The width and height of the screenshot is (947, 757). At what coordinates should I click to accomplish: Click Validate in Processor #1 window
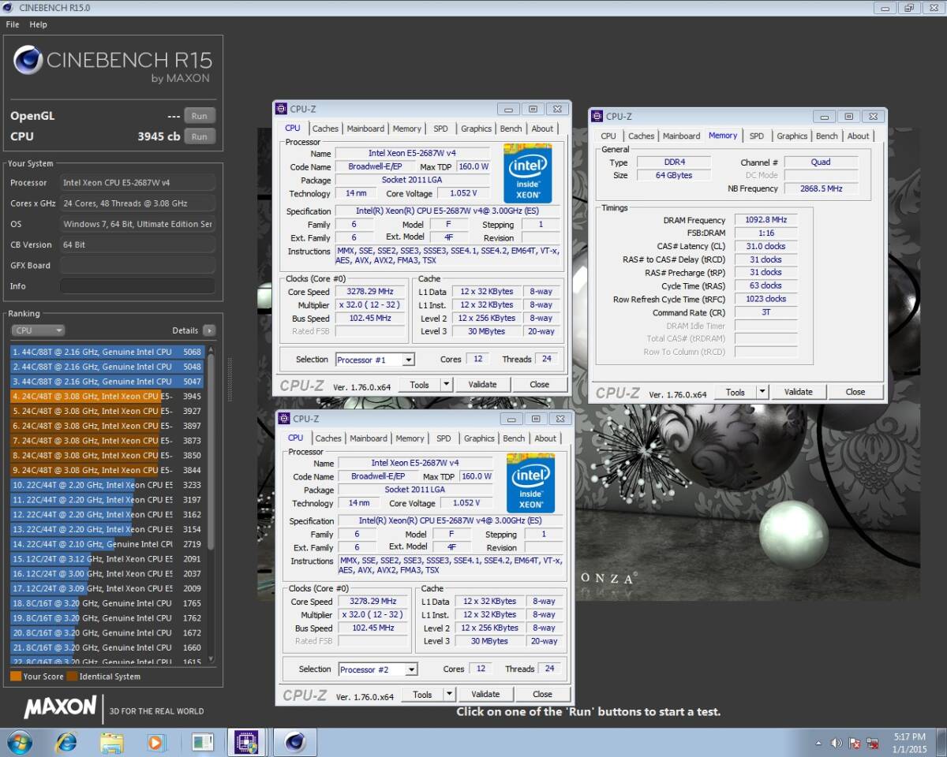[483, 385]
